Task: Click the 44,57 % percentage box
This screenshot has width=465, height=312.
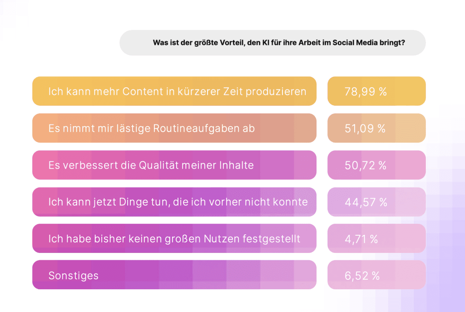Action: tap(376, 202)
